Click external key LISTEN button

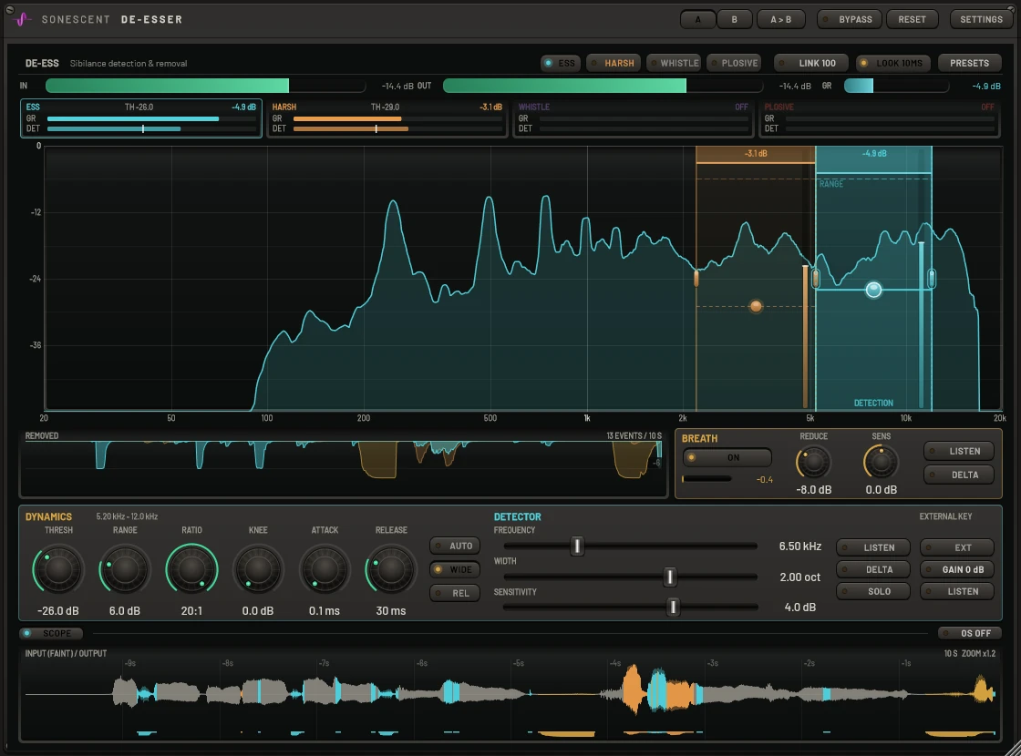[x=956, y=591]
